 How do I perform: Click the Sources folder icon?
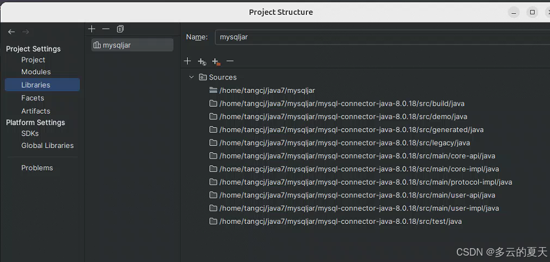(203, 77)
